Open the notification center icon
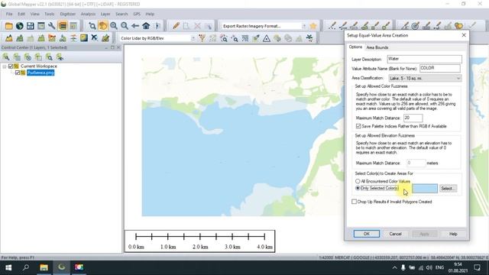The height and width of the screenshot is (275, 489). [477, 267]
